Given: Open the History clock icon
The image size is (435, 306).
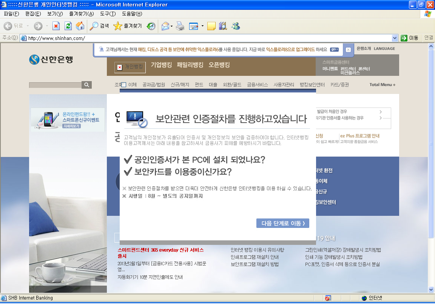Looking at the screenshot, I should click(x=151, y=26).
